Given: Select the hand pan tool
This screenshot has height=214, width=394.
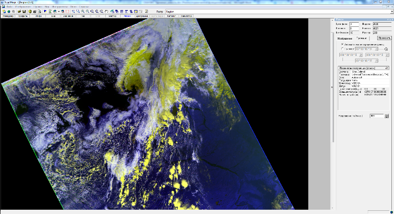Looking at the screenshot, I should click(106, 12).
